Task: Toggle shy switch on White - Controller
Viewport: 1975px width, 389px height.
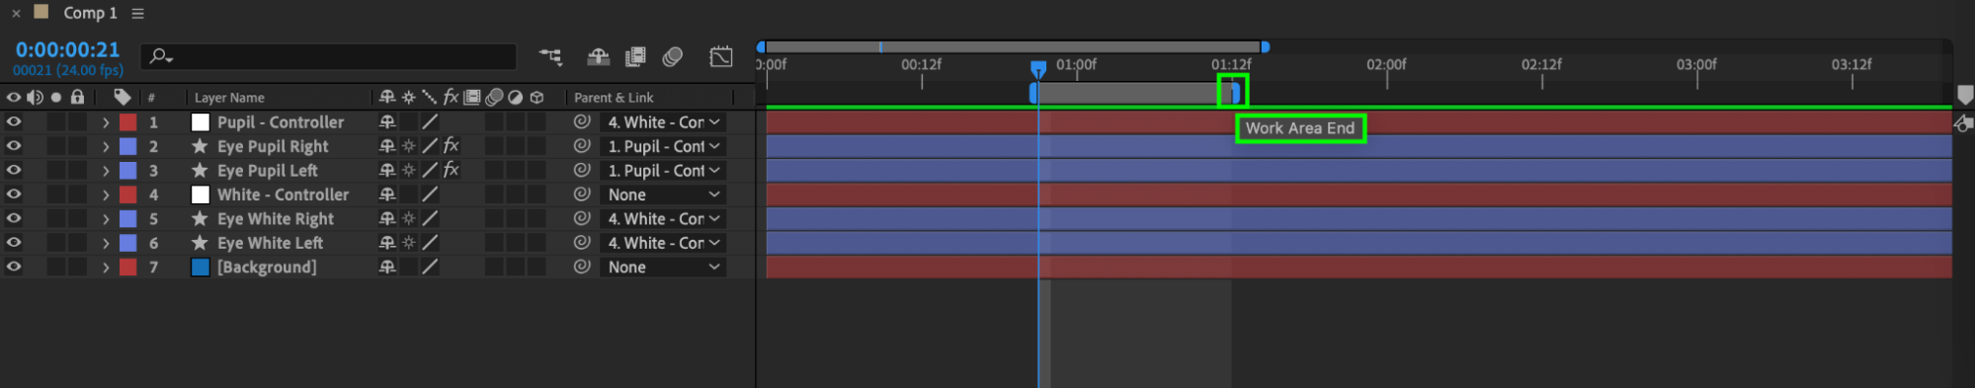Action: pyautogui.click(x=387, y=194)
